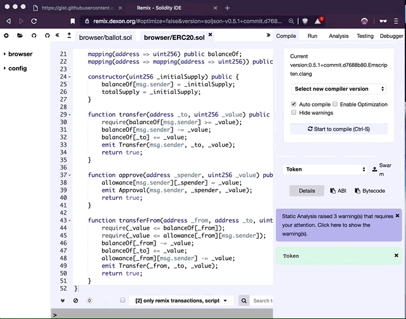Click the terminal search input field
406x319 pixels.
[x=261, y=301]
